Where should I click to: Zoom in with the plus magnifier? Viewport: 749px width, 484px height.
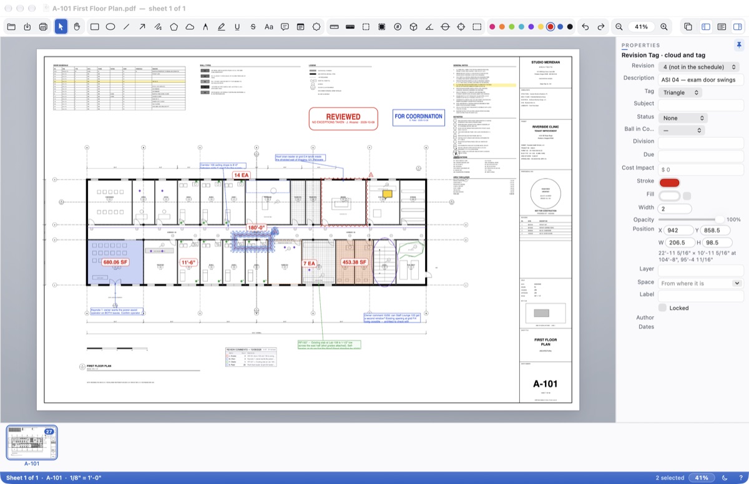664,27
